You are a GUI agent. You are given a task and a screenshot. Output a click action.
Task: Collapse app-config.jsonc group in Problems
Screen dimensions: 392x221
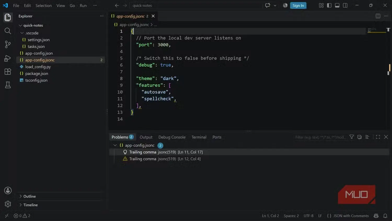(x=115, y=145)
